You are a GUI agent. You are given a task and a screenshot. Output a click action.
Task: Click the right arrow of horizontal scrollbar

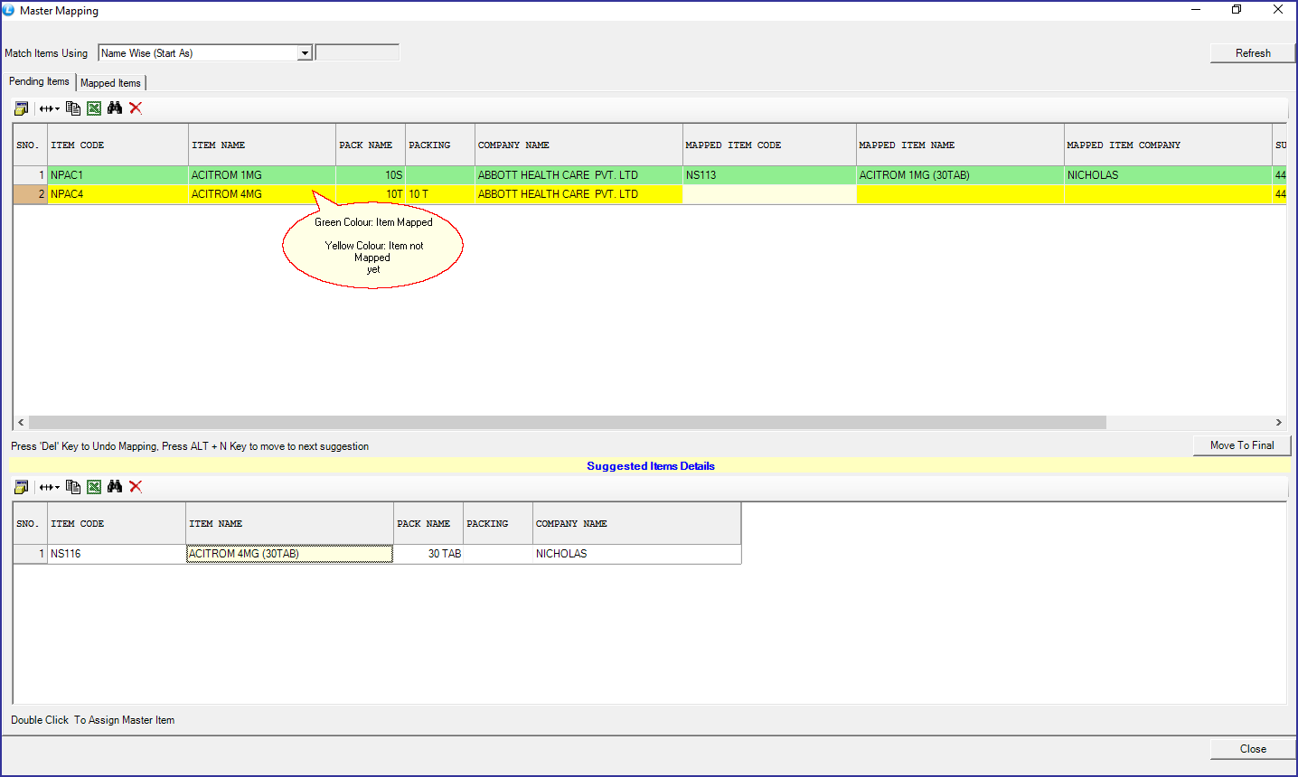pos(1278,423)
